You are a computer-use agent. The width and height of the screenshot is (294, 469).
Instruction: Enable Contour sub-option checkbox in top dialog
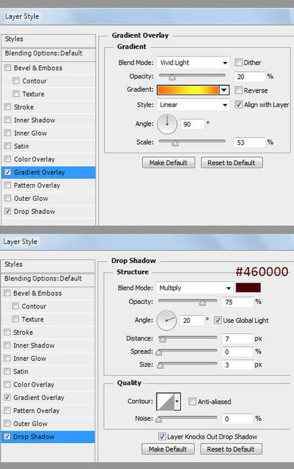[x=16, y=81]
